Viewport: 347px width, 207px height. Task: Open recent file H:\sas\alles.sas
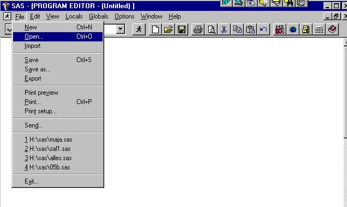[58, 158]
